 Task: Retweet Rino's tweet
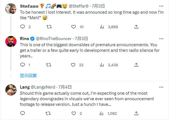48,65
